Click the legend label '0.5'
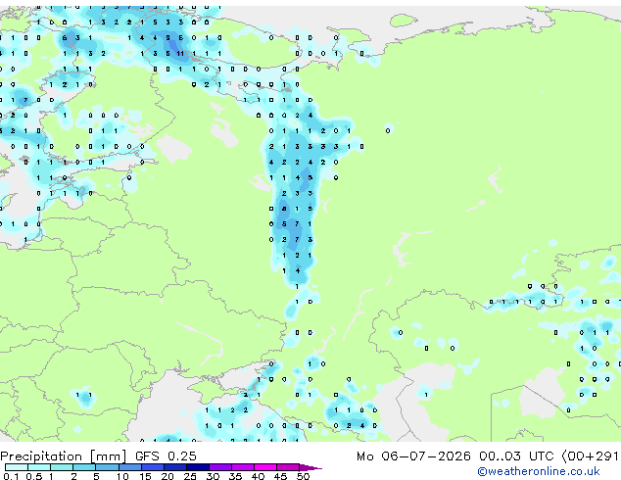 [x=33, y=476]
